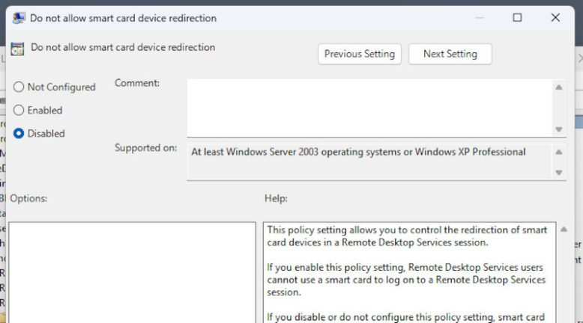Click inside the empty Options pane
This screenshot has width=583, height=323.
tap(133, 273)
